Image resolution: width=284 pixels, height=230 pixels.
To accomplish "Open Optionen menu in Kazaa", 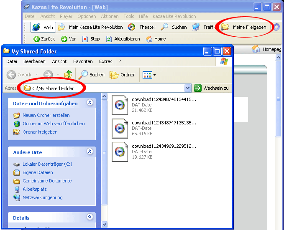I will pos(87,16).
